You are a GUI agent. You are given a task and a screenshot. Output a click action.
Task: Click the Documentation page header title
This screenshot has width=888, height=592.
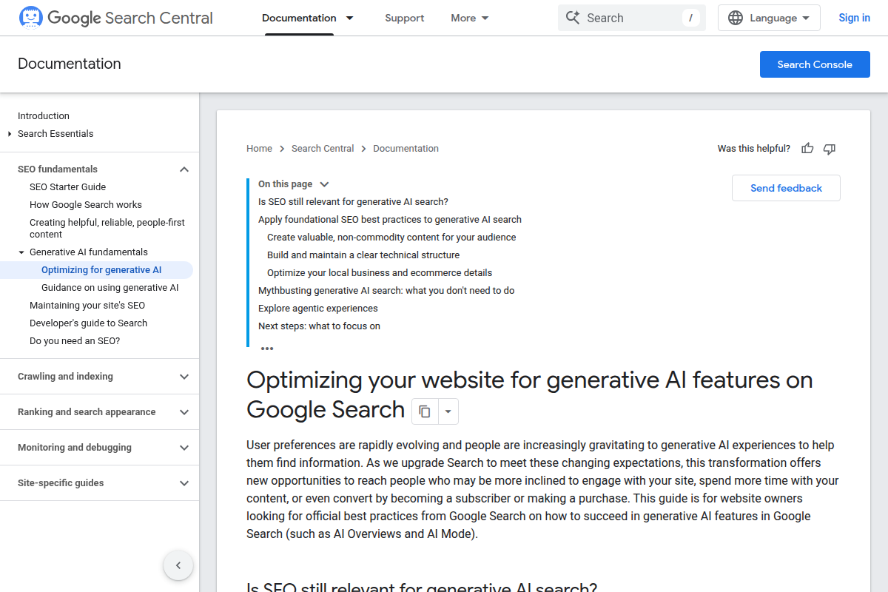click(x=70, y=64)
